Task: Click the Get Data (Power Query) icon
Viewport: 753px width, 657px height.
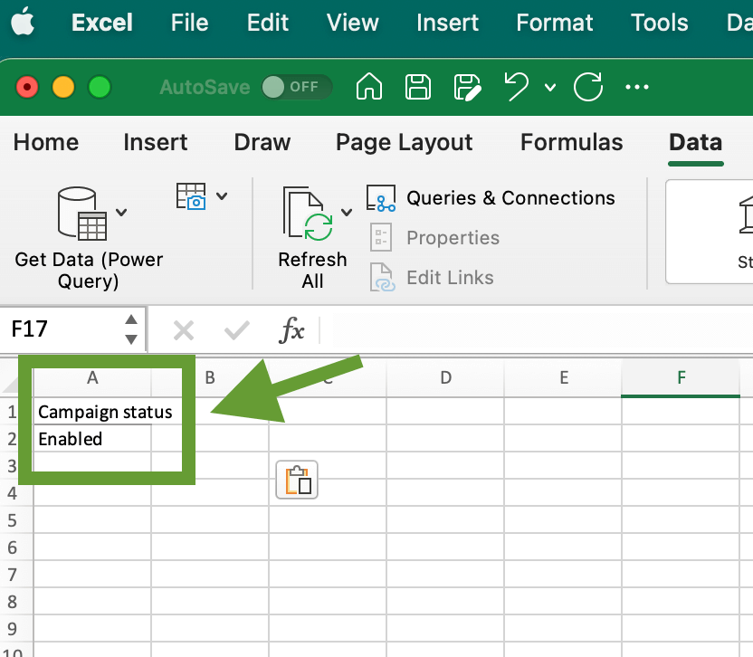Action: pos(82,214)
